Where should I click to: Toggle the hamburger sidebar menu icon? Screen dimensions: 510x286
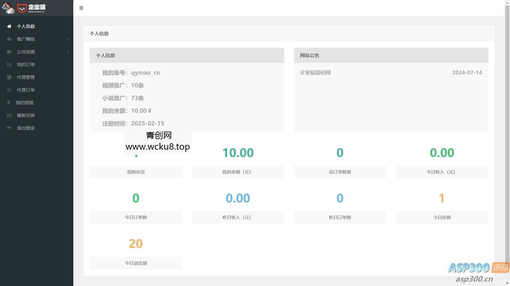click(x=81, y=8)
